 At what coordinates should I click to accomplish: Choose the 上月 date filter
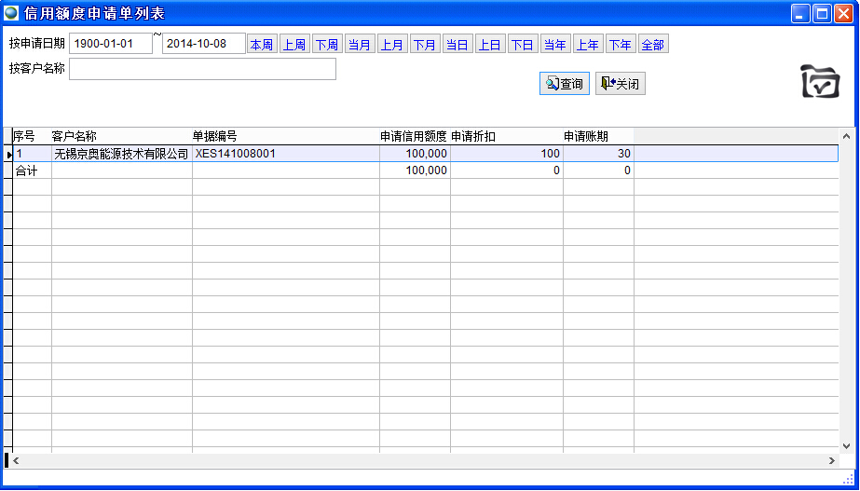pyautogui.click(x=392, y=45)
